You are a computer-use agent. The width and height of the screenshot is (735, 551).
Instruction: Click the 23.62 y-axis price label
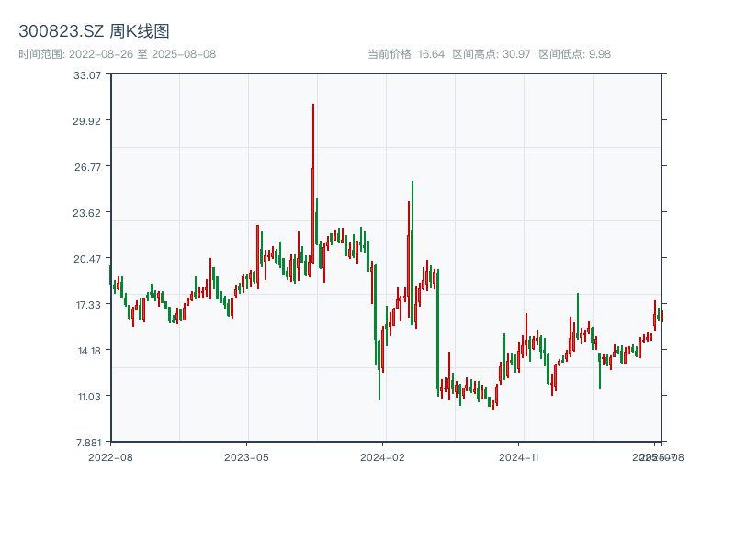coord(87,212)
